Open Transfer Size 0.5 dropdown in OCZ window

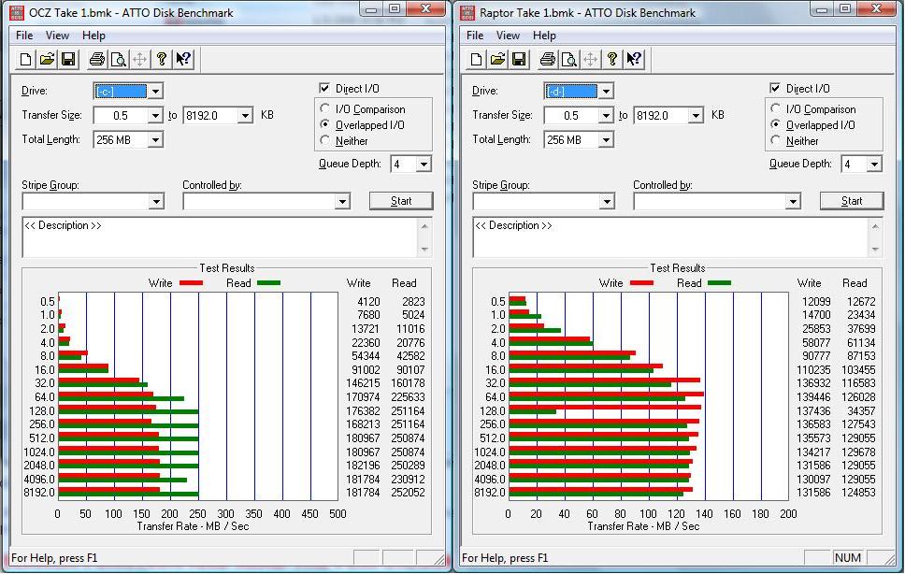click(x=155, y=115)
